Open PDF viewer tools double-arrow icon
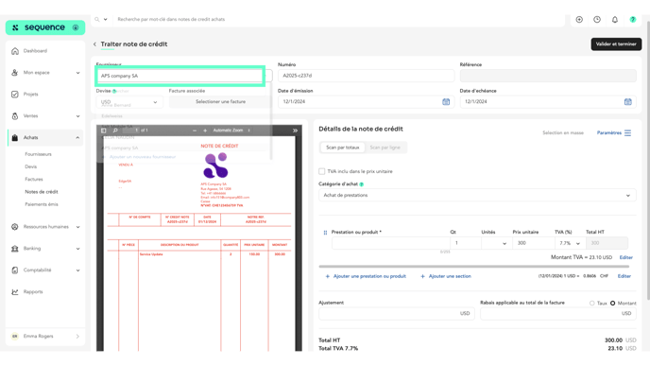 [x=295, y=131]
